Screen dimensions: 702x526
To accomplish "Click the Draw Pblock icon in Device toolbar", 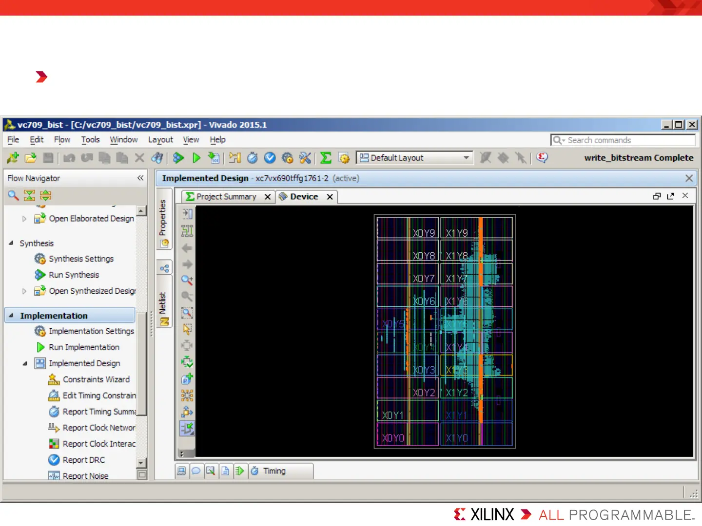I will click(x=187, y=379).
